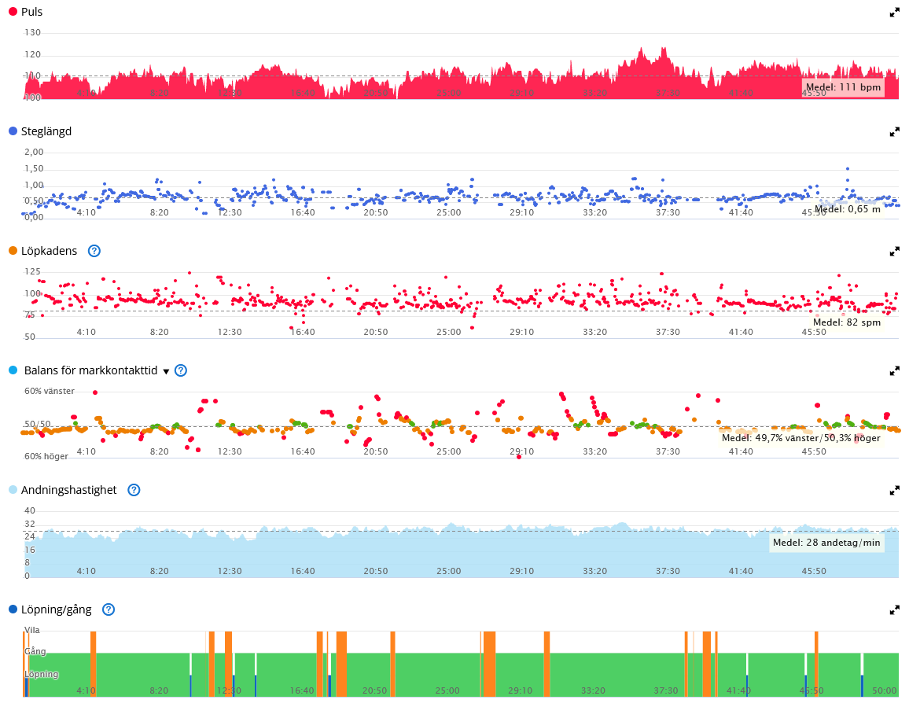Screen dimensions: 909x707
Task: Click the '130' axis value in Puls chart
Action: click(x=32, y=32)
